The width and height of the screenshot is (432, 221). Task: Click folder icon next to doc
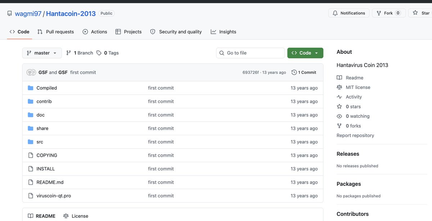tap(31, 115)
